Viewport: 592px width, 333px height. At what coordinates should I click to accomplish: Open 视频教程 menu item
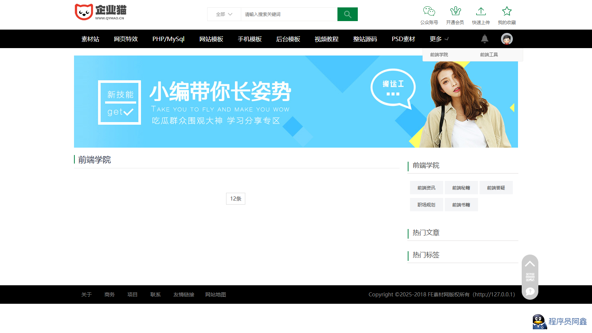[327, 39]
